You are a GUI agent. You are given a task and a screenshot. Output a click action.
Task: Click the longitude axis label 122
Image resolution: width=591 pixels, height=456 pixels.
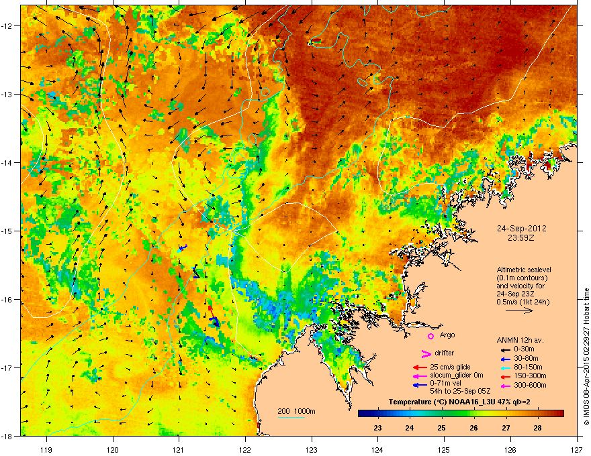point(245,450)
